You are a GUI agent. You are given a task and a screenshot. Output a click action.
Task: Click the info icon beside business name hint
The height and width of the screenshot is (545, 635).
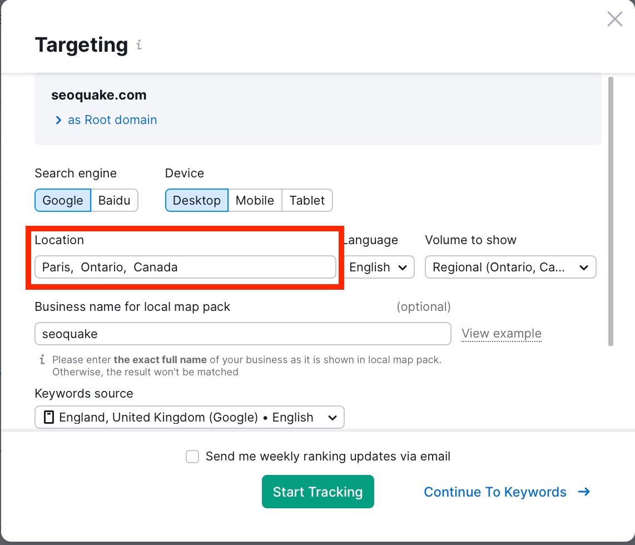point(42,359)
